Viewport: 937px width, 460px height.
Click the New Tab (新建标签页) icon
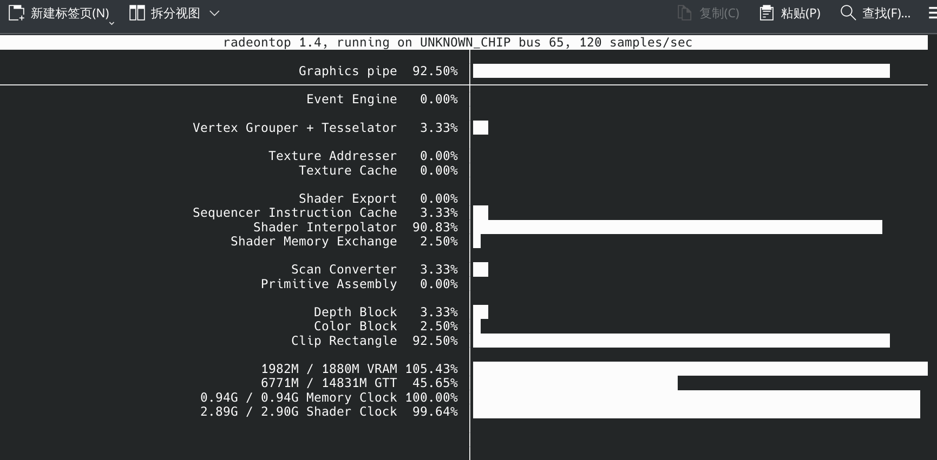(x=16, y=13)
